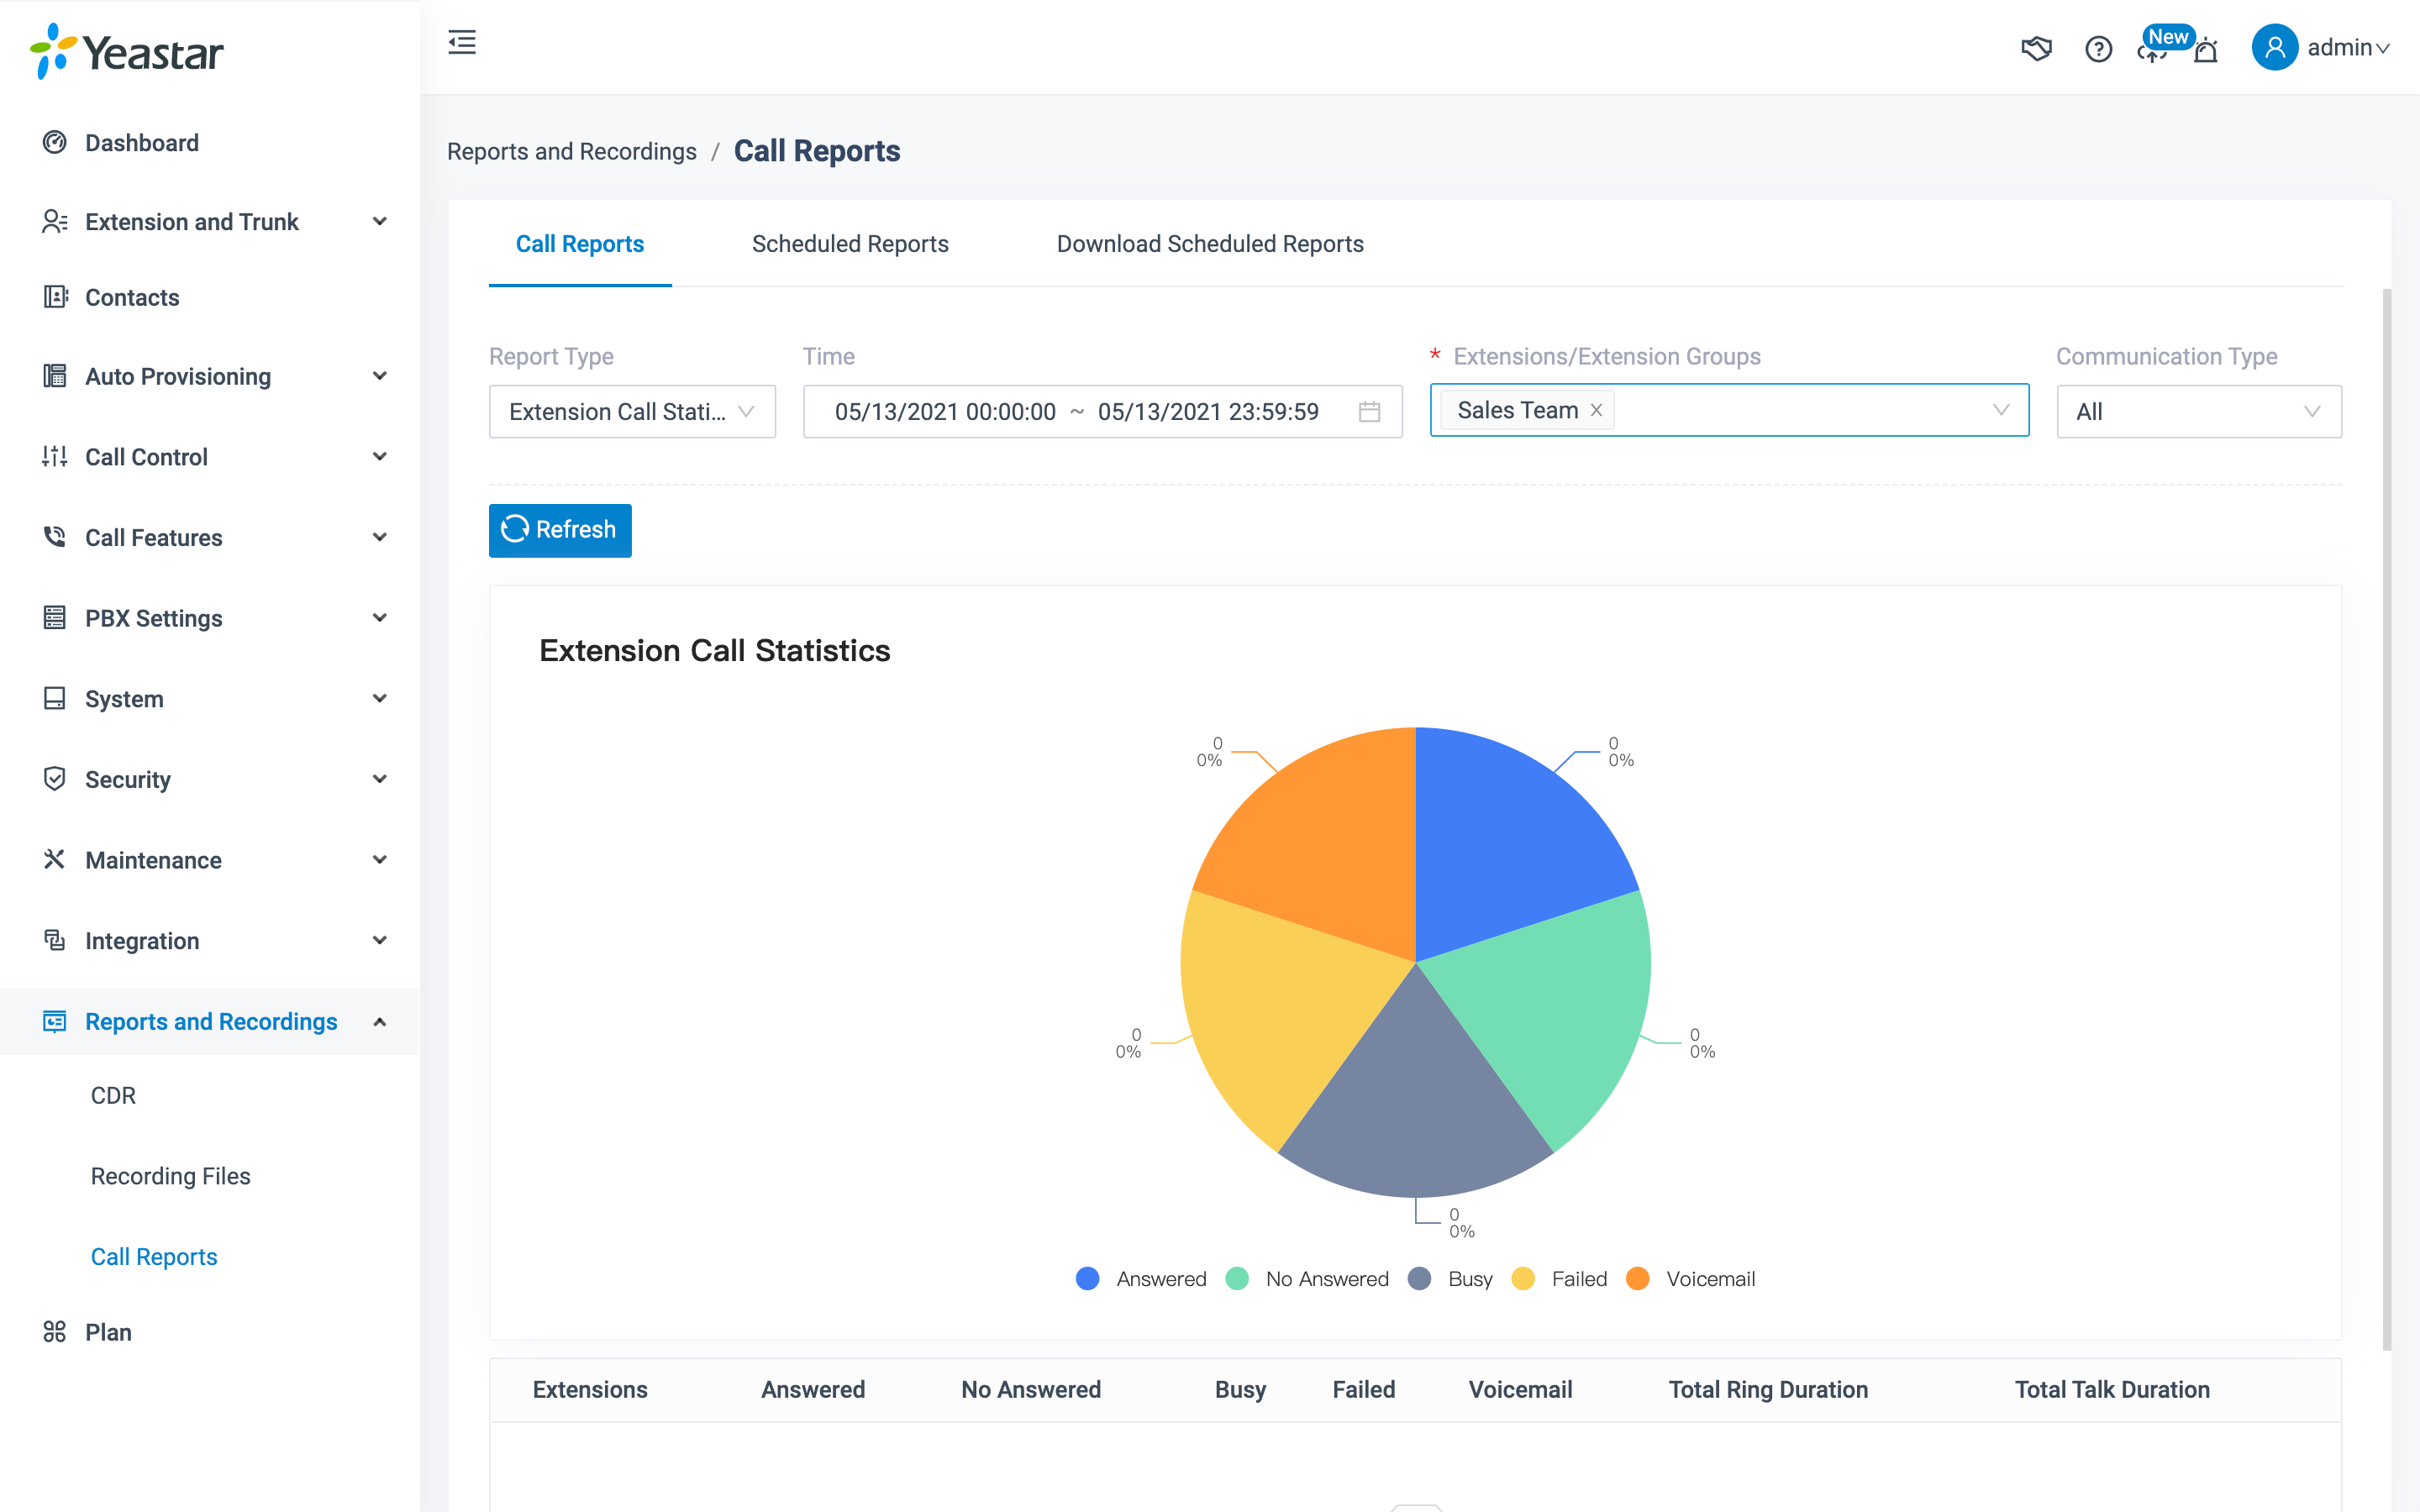Open the alarm notification bell icon

click(2205, 50)
